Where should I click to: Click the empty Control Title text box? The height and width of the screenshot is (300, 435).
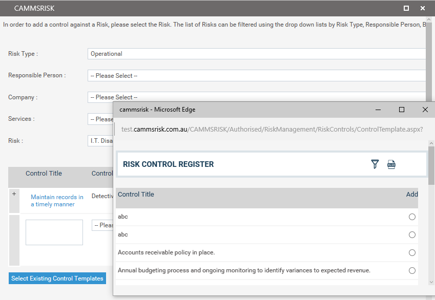(x=54, y=232)
